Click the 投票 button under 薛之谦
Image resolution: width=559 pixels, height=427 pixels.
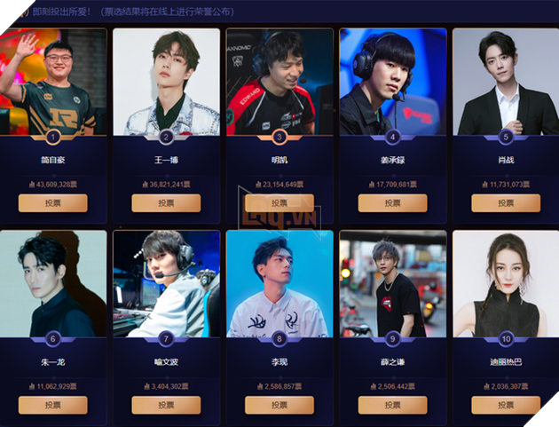tap(392, 405)
